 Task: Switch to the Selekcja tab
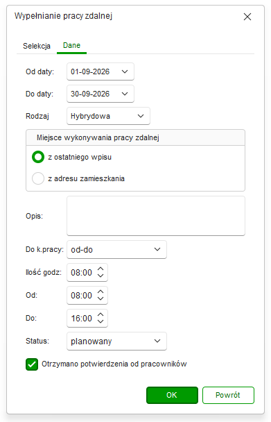tap(37, 46)
